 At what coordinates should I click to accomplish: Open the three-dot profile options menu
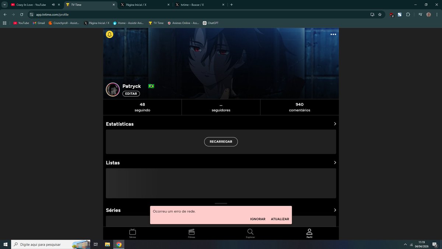(333, 34)
